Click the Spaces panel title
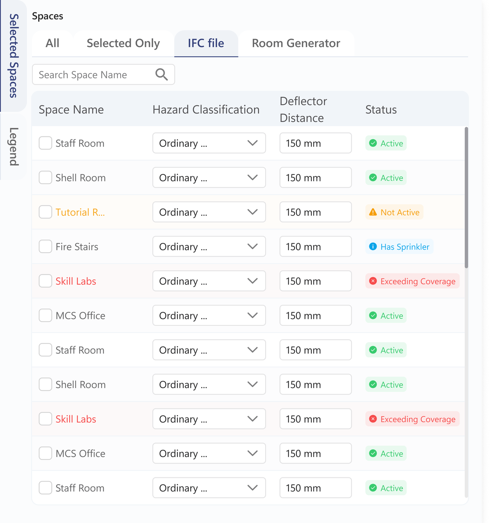This screenshot has width=490, height=523. tap(47, 16)
